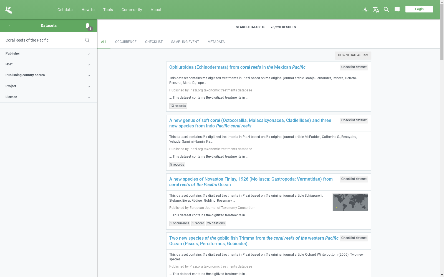This screenshot has width=444, height=277.
Task: Clear filters with the trash icon
Action: (x=88, y=25)
